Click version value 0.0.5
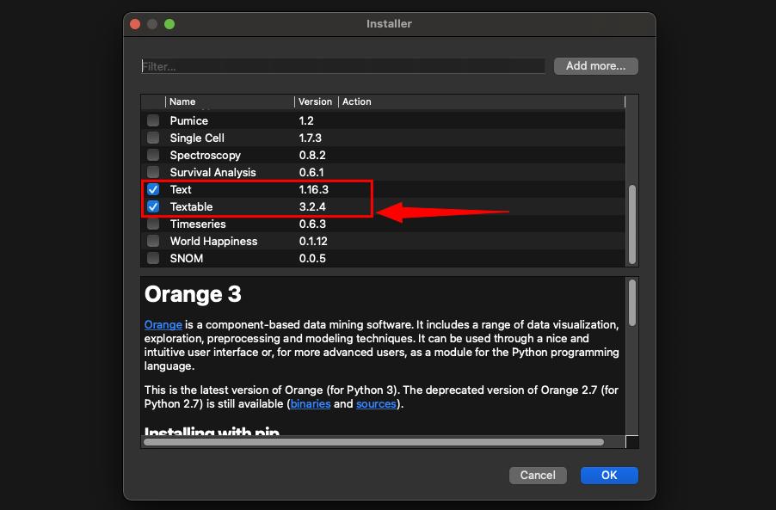 (312, 258)
